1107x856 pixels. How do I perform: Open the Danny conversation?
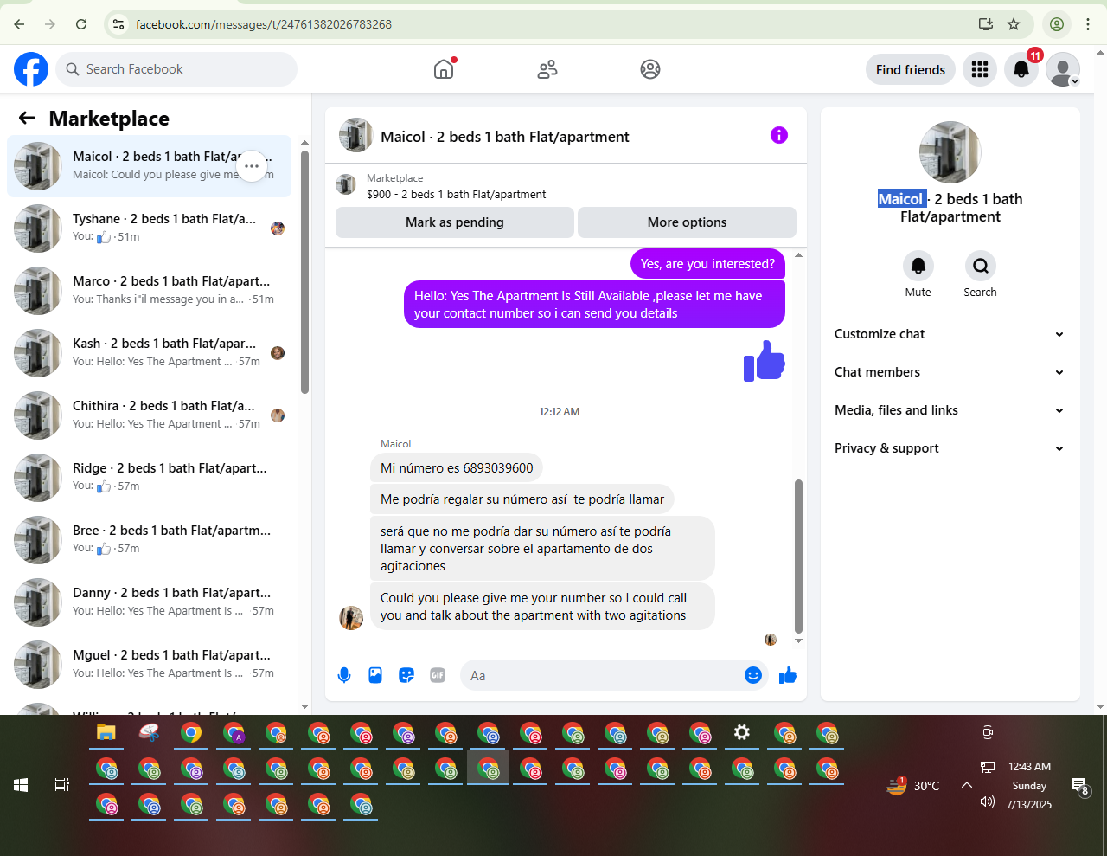click(149, 602)
